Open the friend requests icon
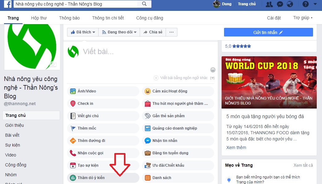Screen dimensions: 322x184 (269, 4)
